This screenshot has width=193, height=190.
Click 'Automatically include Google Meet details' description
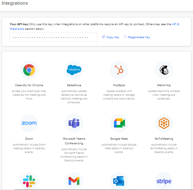[119, 148]
